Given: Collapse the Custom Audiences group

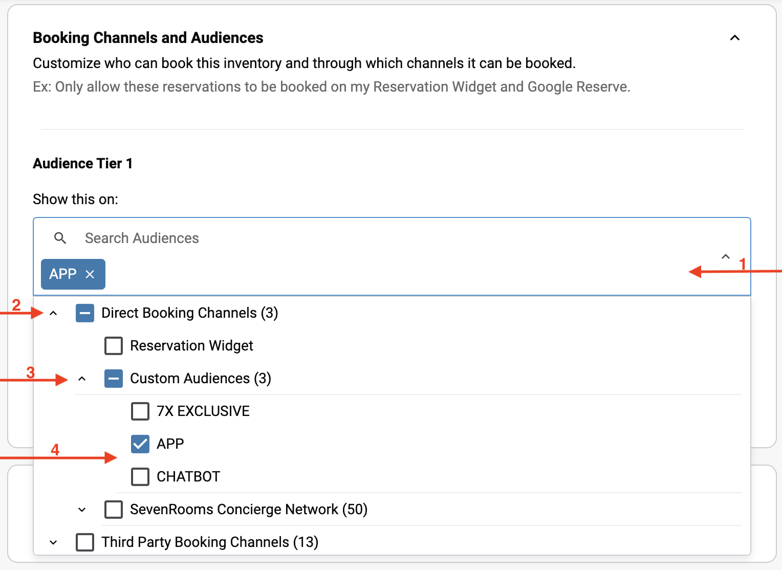Looking at the screenshot, I should 82,379.
